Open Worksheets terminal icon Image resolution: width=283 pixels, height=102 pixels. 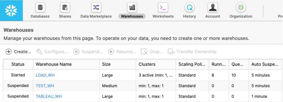163,7
